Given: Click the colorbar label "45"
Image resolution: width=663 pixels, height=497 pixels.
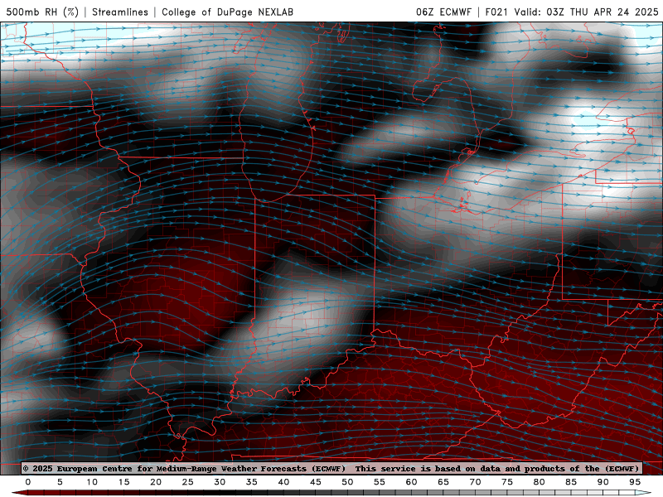Looking at the screenshot, I should [316, 482].
